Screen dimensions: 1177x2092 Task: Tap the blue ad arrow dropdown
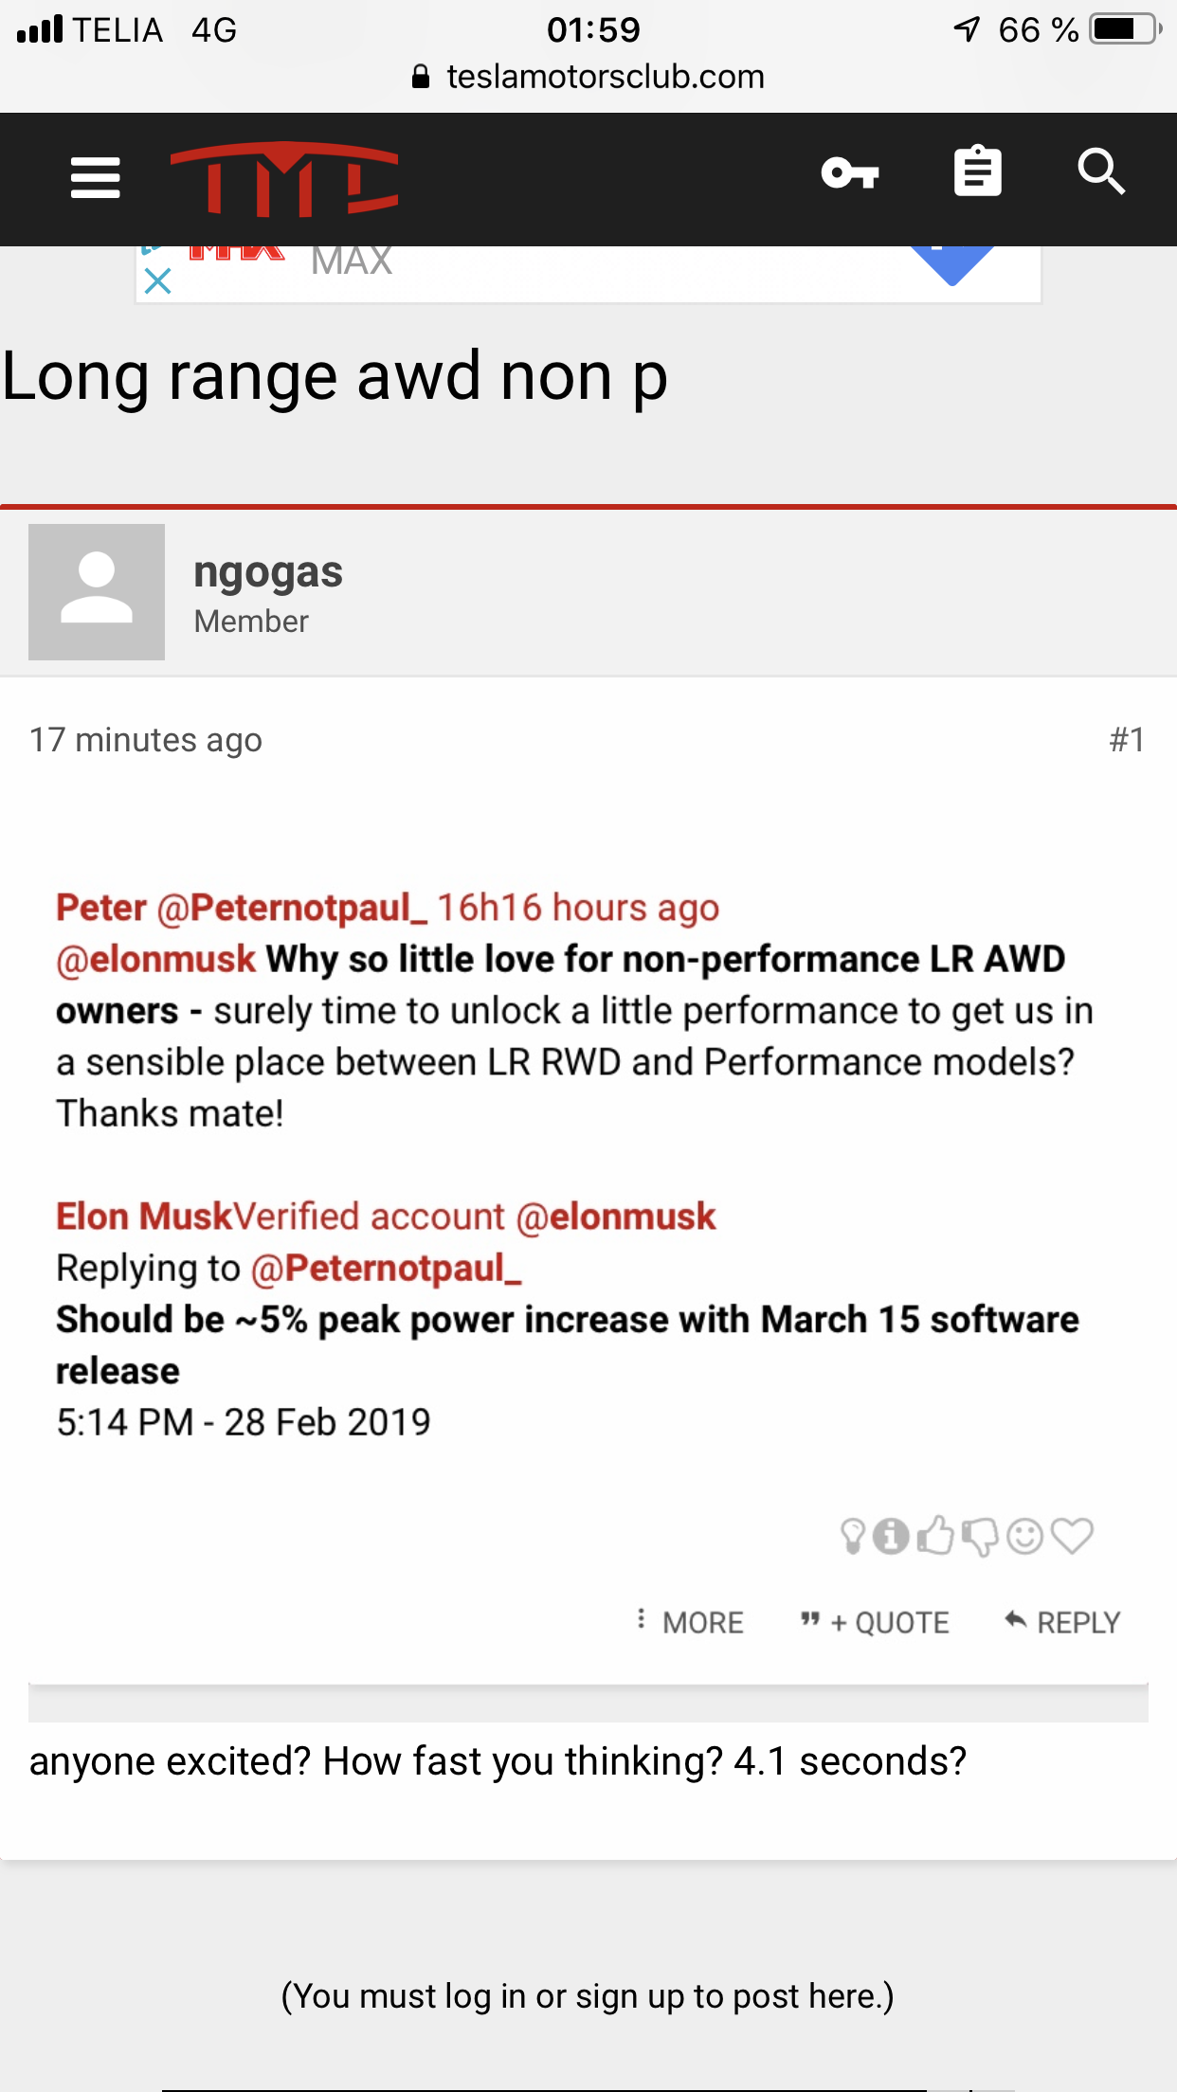[x=952, y=265]
